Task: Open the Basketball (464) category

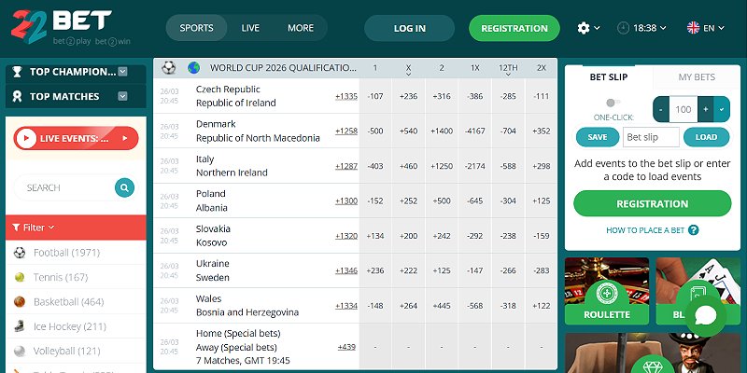Action: point(68,301)
